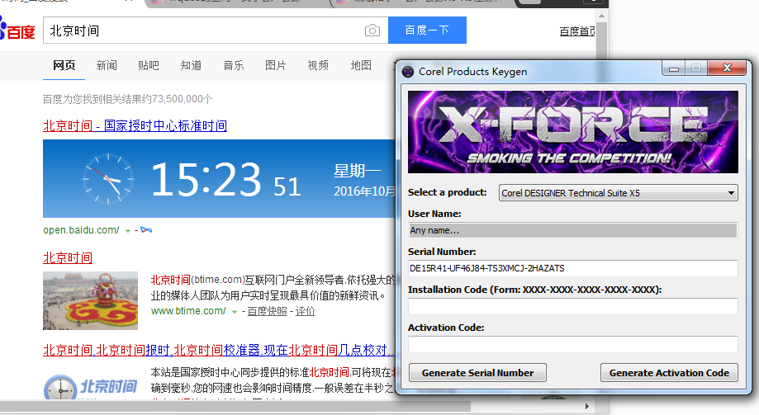Click the icon after open.baidu.com
759x415 pixels.
146,230
